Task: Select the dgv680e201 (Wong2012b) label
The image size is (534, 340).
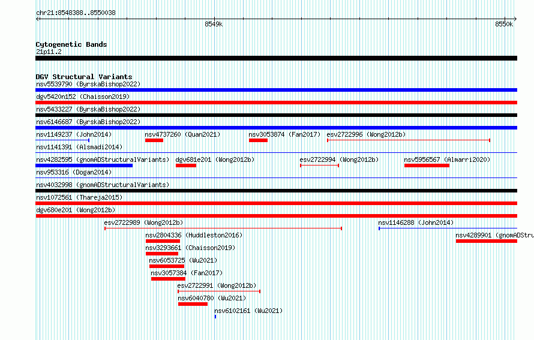Action: 76,210
